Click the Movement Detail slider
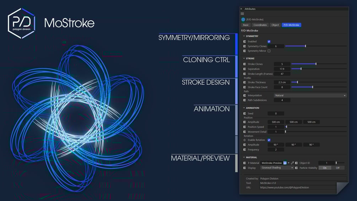 (316, 132)
